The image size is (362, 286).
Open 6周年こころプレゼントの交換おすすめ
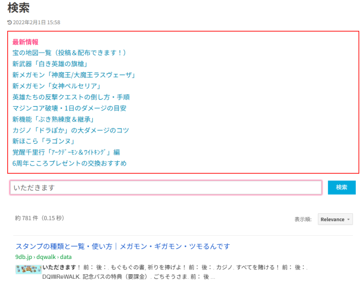pos(69,164)
